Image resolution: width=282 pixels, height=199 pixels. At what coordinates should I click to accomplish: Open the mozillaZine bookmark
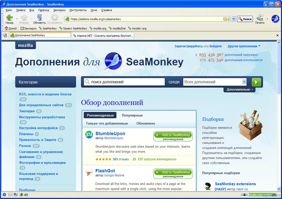(117, 28)
